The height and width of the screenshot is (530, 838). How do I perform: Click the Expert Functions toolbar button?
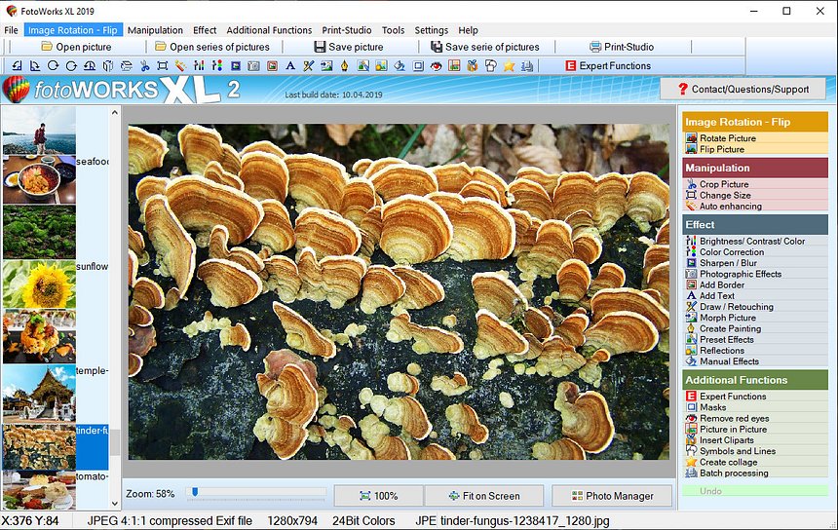(608, 65)
